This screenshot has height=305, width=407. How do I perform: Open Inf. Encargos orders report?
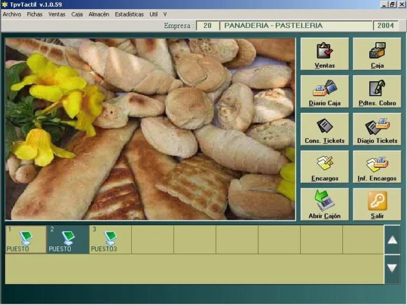tap(377, 167)
